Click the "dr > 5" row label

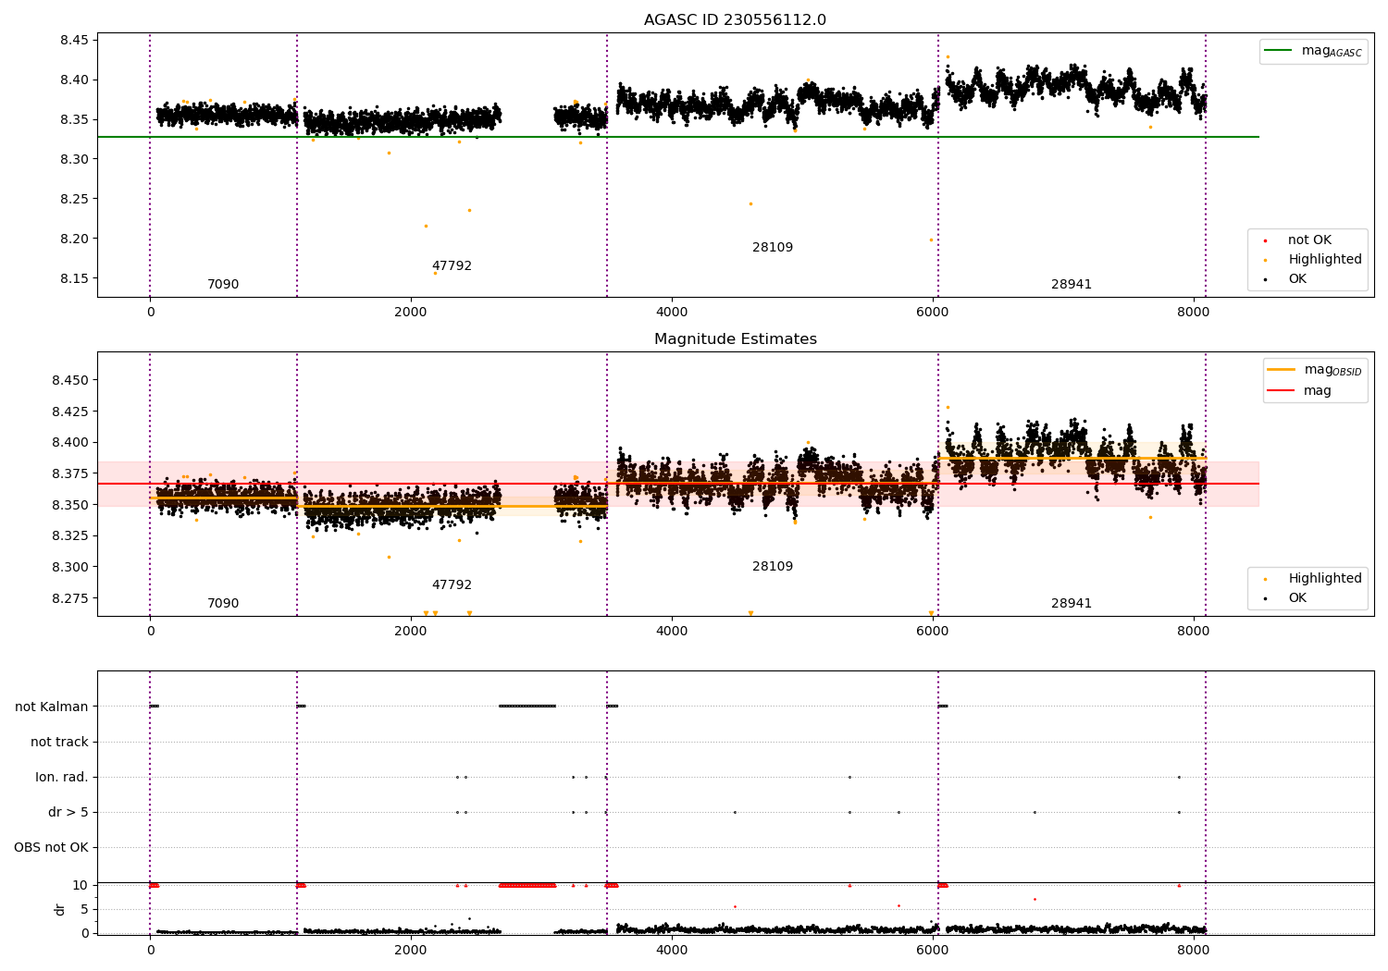[x=68, y=813]
